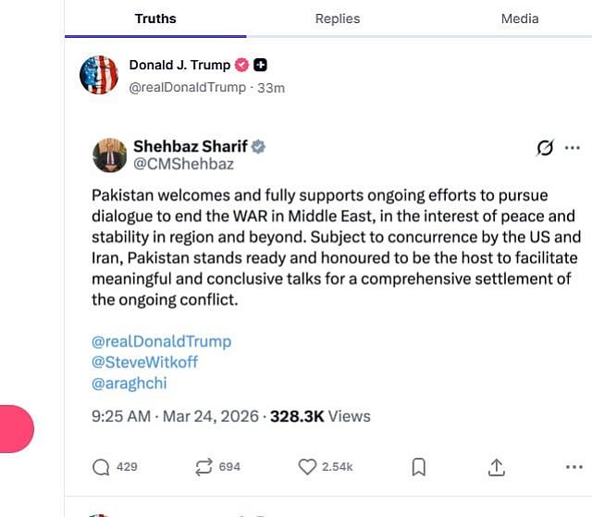Click the gray verified badge beside Shehbaz Sharif
This screenshot has height=517, width=592.
[260, 146]
